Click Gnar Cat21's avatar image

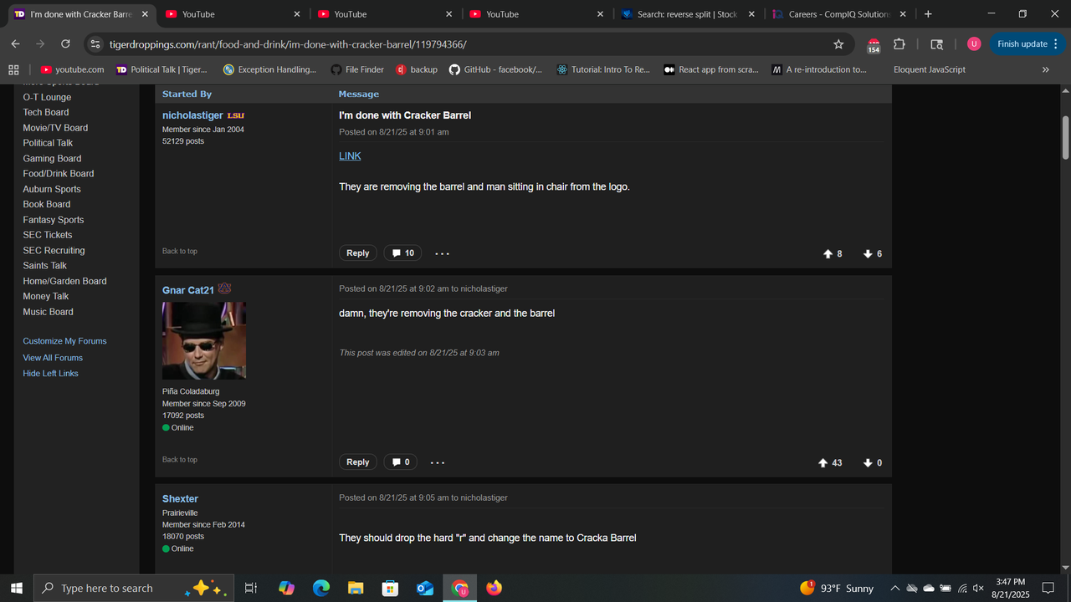point(204,341)
